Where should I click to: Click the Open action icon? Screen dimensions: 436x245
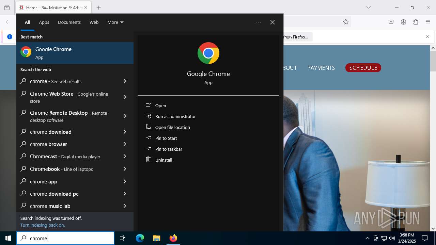point(148,105)
